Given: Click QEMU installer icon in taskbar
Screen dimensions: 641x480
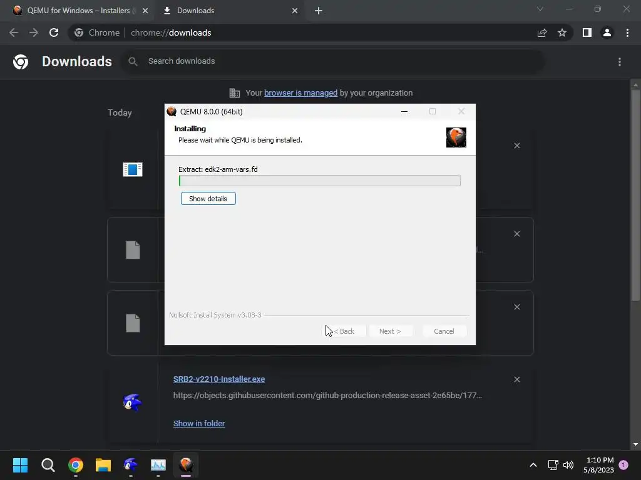Looking at the screenshot, I should pos(186,465).
